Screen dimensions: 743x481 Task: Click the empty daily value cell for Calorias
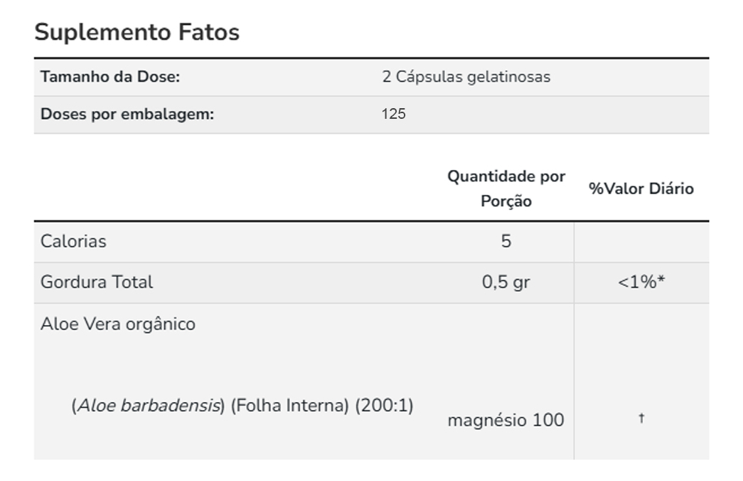pyautogui.click(x=641, y=241)
